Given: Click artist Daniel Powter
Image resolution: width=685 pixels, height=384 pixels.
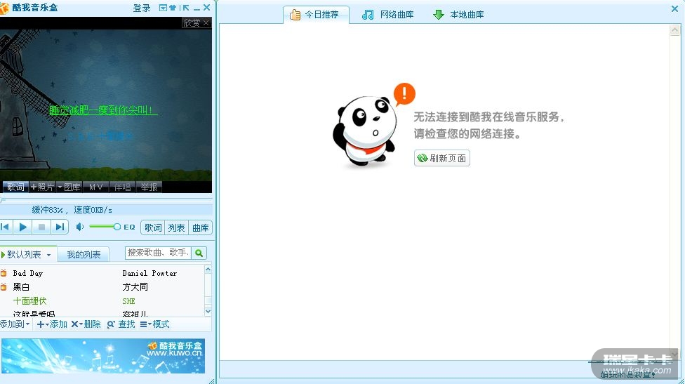Looking at the screenshot, I should pos(149,273).
